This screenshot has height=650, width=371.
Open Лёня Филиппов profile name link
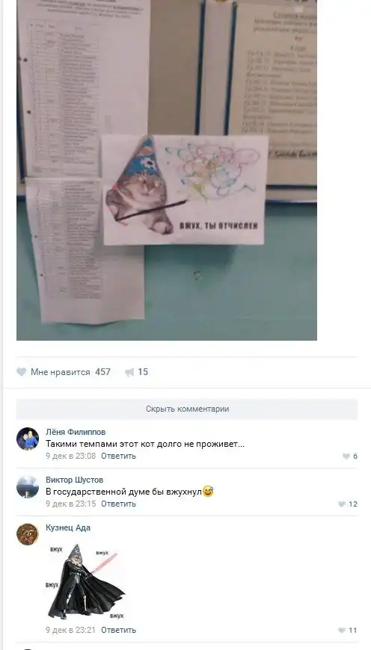click(76, 432)
